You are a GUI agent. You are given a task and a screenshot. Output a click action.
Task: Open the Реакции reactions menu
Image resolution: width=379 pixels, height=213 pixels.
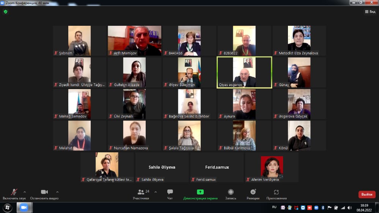253,193
